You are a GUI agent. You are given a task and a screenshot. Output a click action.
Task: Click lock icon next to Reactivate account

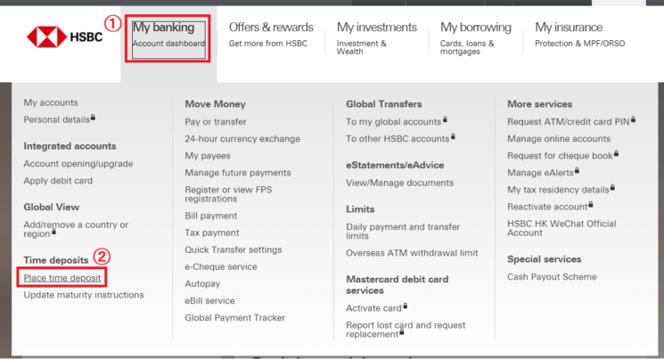[x=592, y=204]
